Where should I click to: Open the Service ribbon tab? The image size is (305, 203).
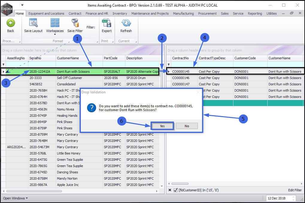(238, 13)
